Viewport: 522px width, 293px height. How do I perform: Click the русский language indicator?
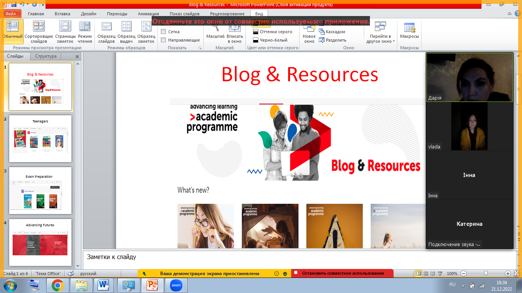(88, 274)
